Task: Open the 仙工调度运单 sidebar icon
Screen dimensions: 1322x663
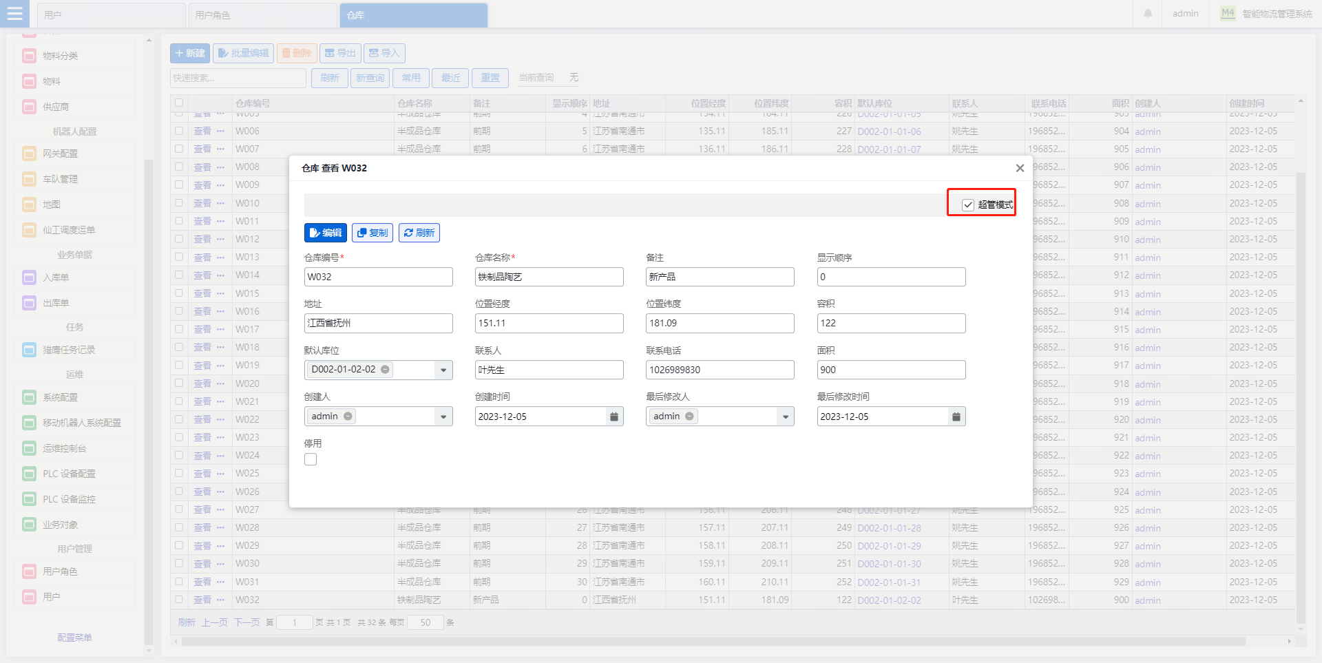Action: (29, 230)
